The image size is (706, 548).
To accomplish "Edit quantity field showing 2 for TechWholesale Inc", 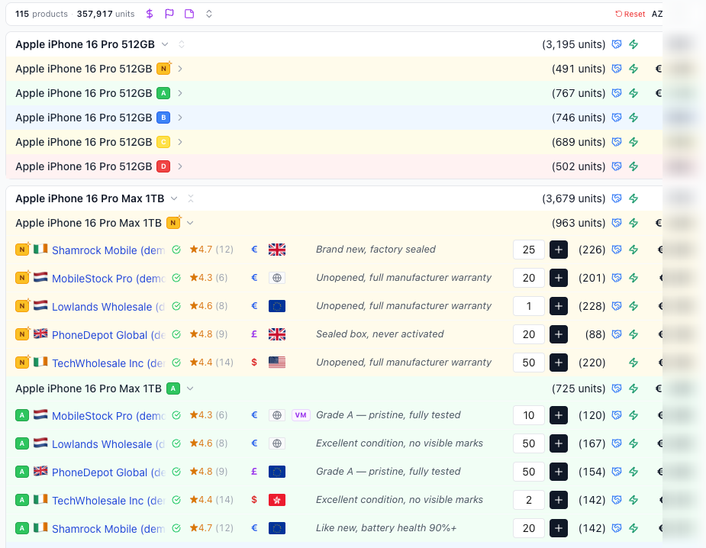I will 529,500.
